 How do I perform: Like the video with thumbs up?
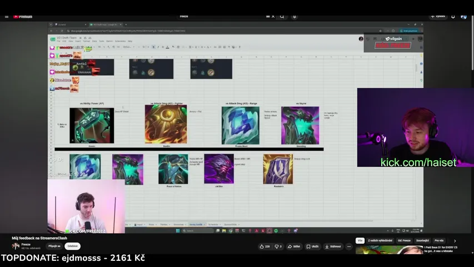265,246
